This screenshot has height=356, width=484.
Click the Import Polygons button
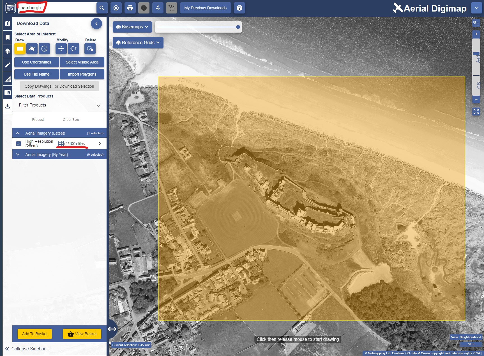[82, 74]
